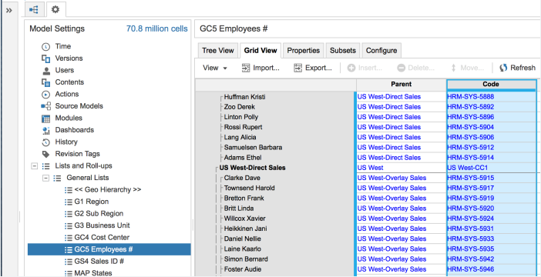Click the Code column header

pyautogui.click(x=492, y=85)
